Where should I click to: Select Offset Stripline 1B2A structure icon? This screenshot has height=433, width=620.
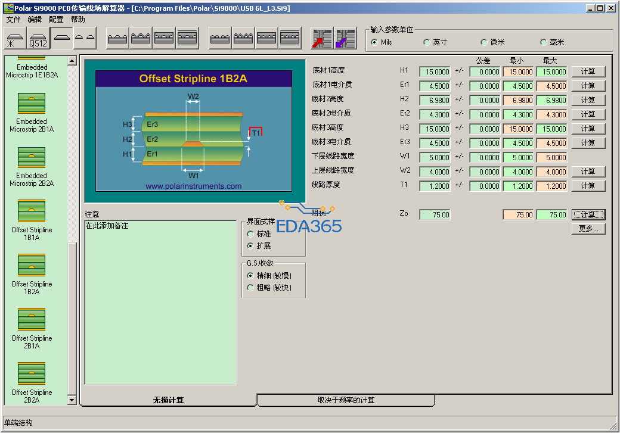[x=32, y=265]
